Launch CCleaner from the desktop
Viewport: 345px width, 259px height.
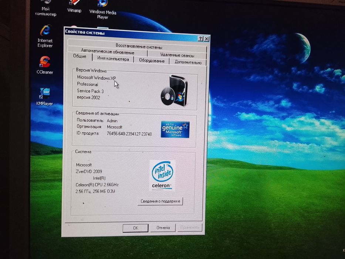coord(45,65)
